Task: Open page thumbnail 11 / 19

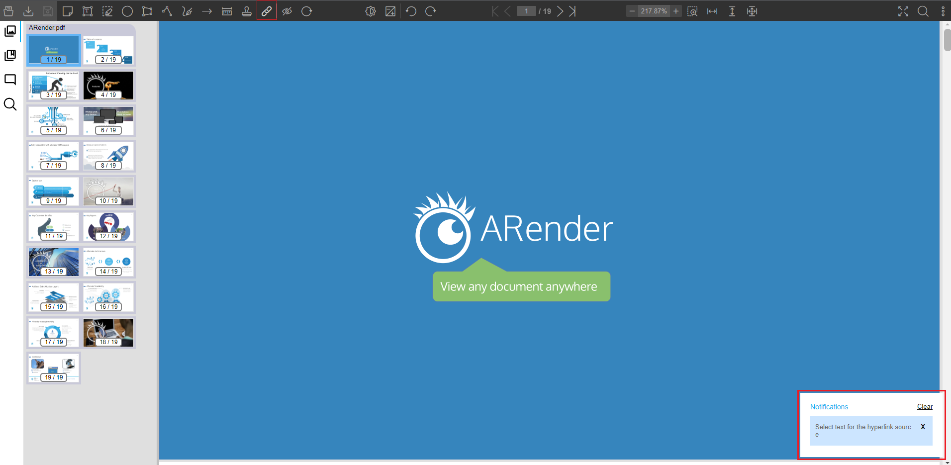Action: pyautogui.click(x=54, y=227)
